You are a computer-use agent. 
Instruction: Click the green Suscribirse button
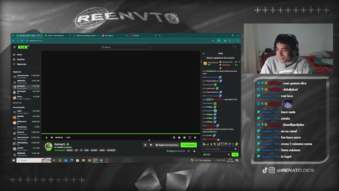tap(189, 145)
